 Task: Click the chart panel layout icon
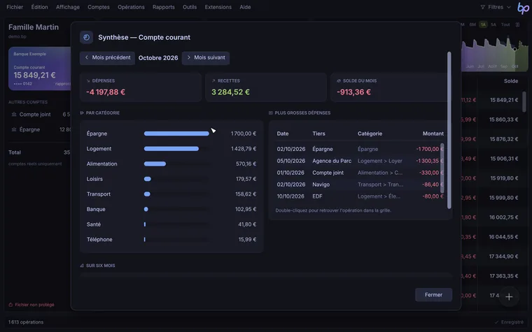pos(517,24)
